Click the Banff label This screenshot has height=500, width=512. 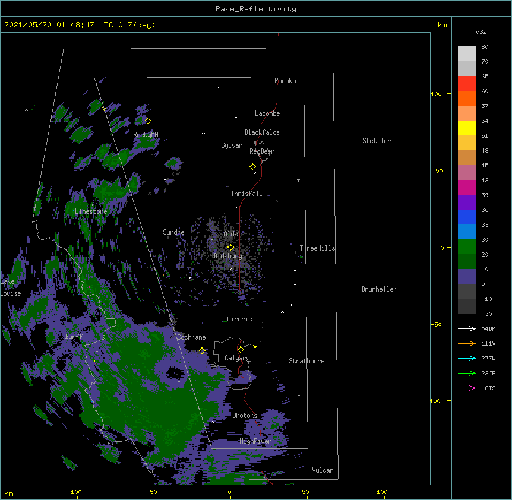tap(74, 337)
